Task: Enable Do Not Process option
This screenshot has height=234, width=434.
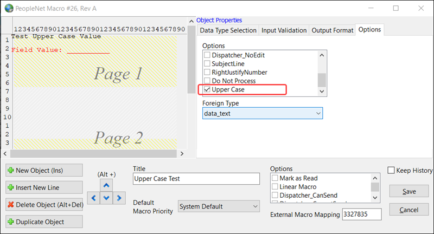Action: pos(207,81)
